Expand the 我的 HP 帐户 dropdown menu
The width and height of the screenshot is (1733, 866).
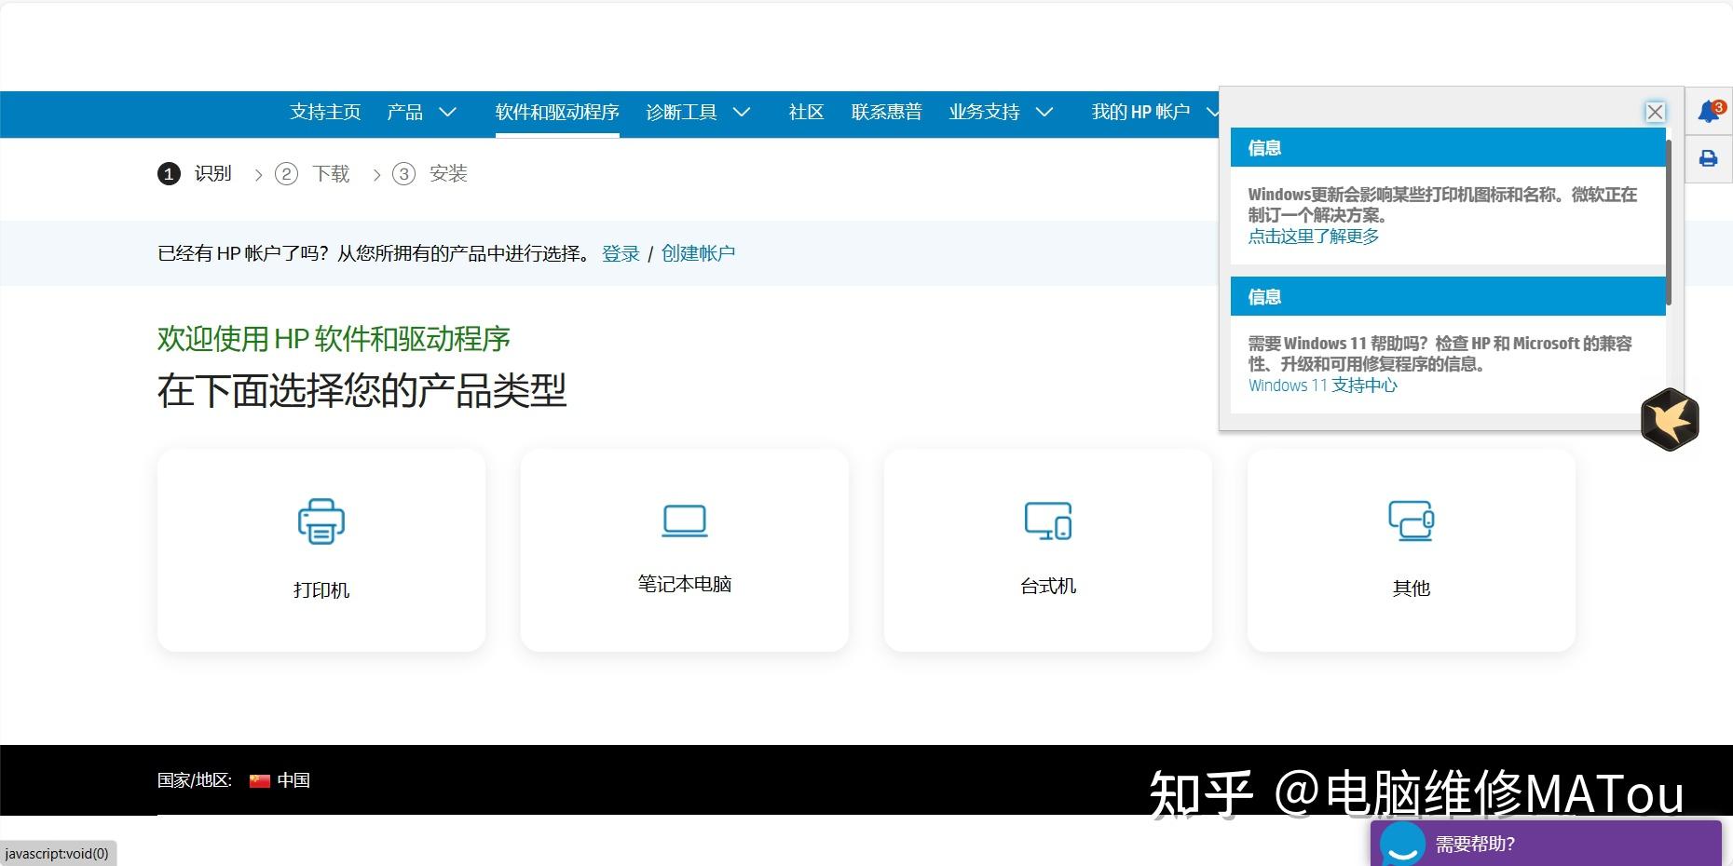[x=1155, y=113]
